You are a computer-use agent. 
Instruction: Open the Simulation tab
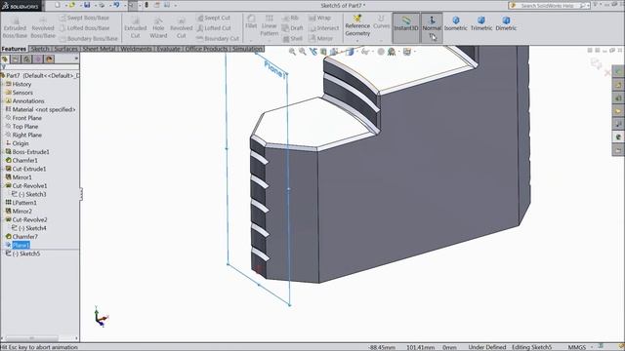coord(247,49)
